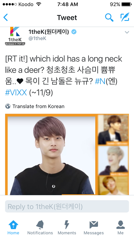Image resolution: width=134 pixels, height=237 pixels.
Task: Open the Moments tab
Action: point(67,228)
